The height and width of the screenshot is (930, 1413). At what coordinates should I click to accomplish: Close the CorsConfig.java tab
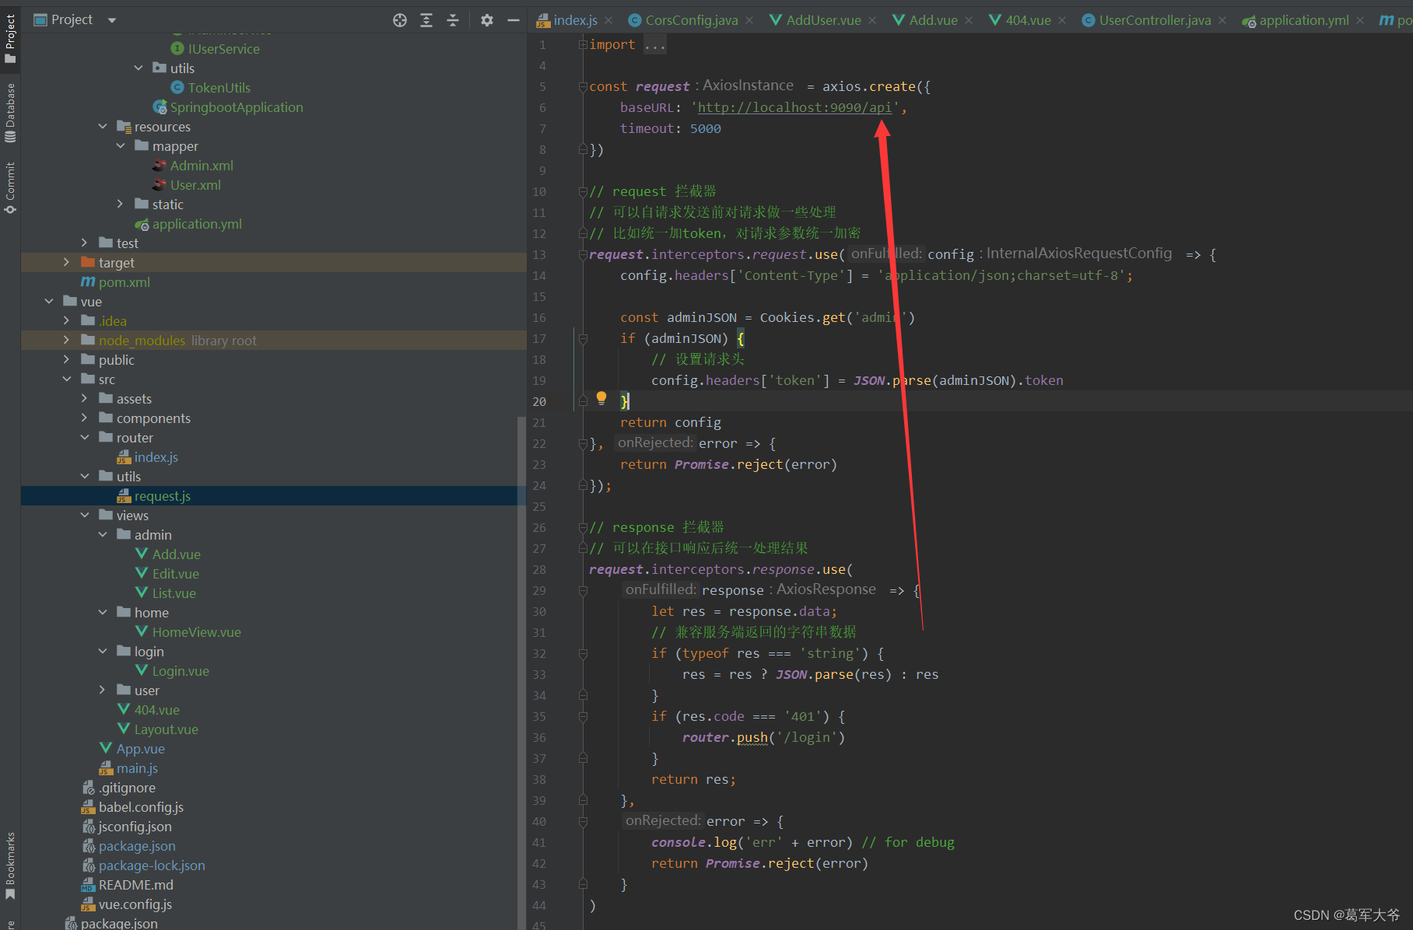749,20
